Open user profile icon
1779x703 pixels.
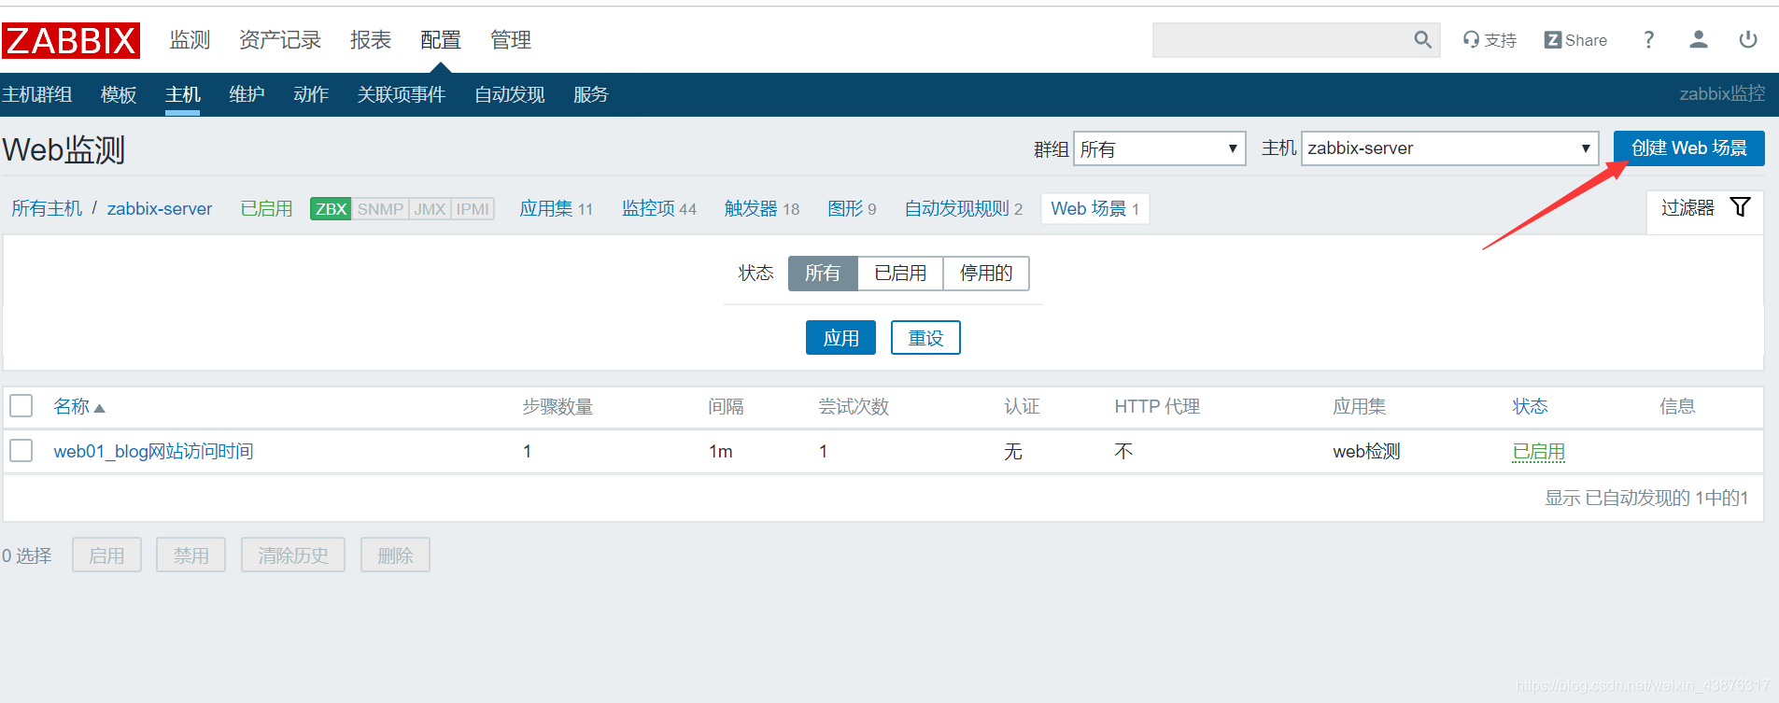[1699, 40]
